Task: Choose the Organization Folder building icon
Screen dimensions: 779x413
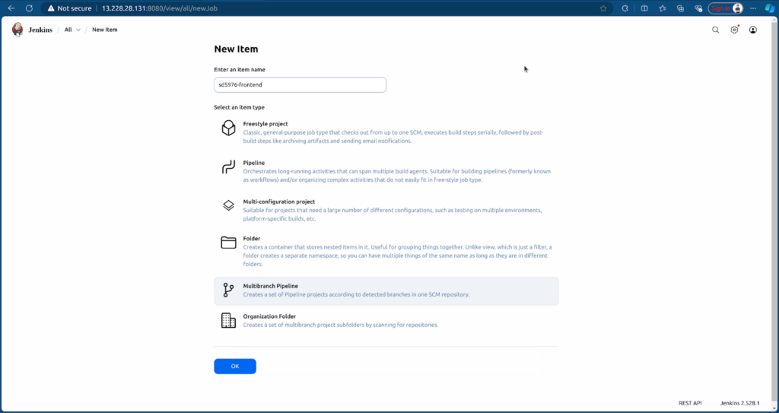Action: point(228,320)
